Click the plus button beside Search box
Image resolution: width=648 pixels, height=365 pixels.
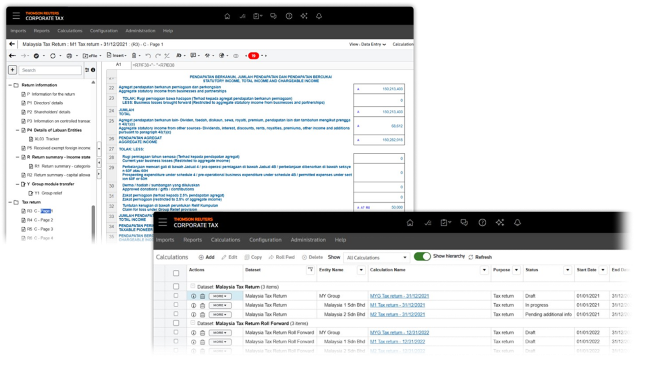click(13, 70)
